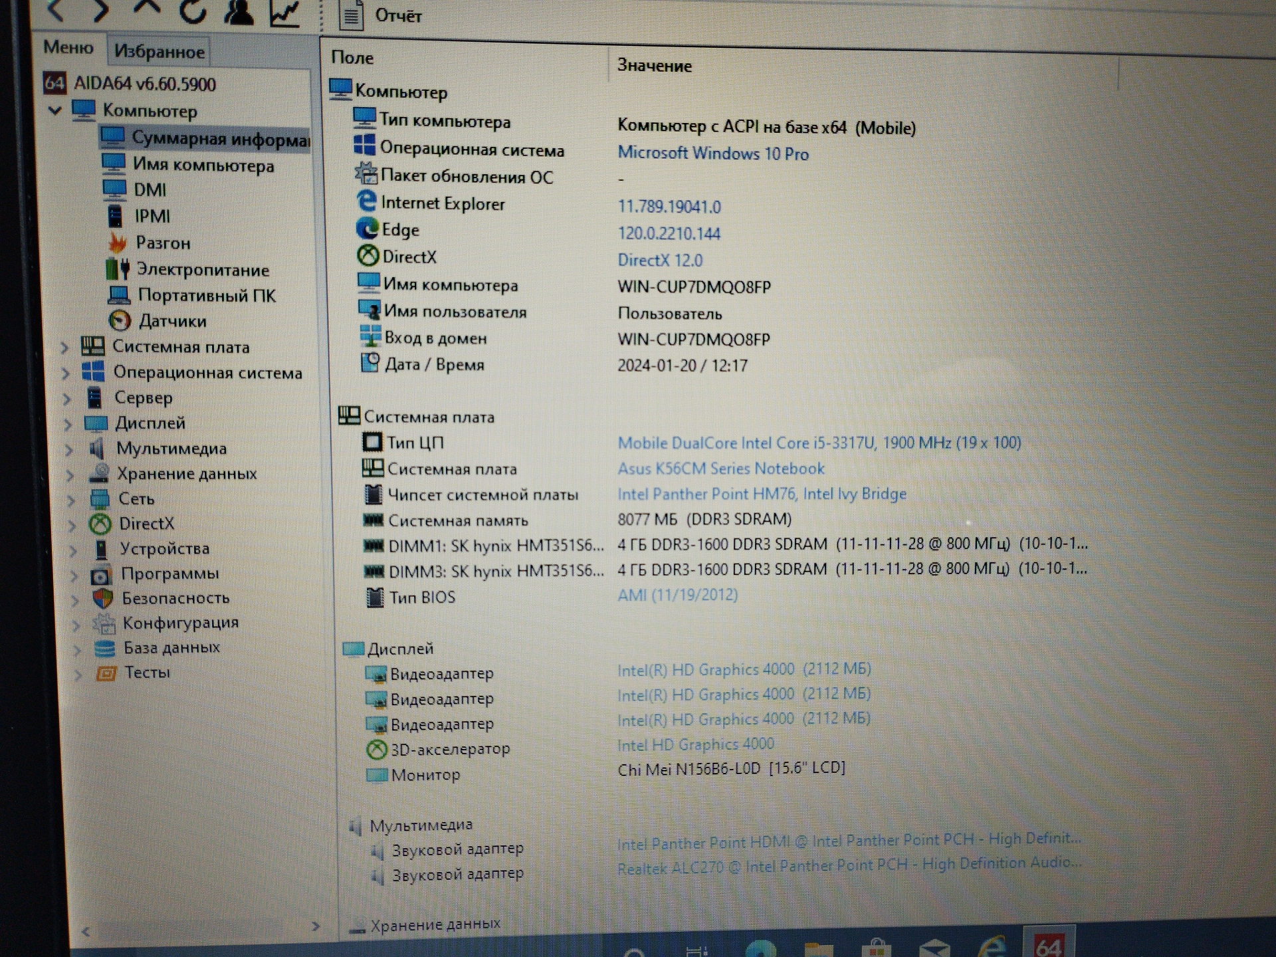Click the Edge row icon
The image size is (1276, 957).
click(x=367, y=229)
